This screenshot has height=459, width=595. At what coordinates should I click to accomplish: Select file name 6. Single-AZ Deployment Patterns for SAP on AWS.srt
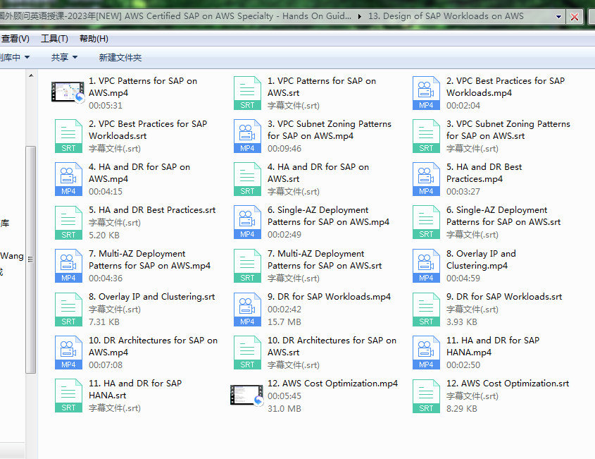pyautogui.click(x=503, y=216)
